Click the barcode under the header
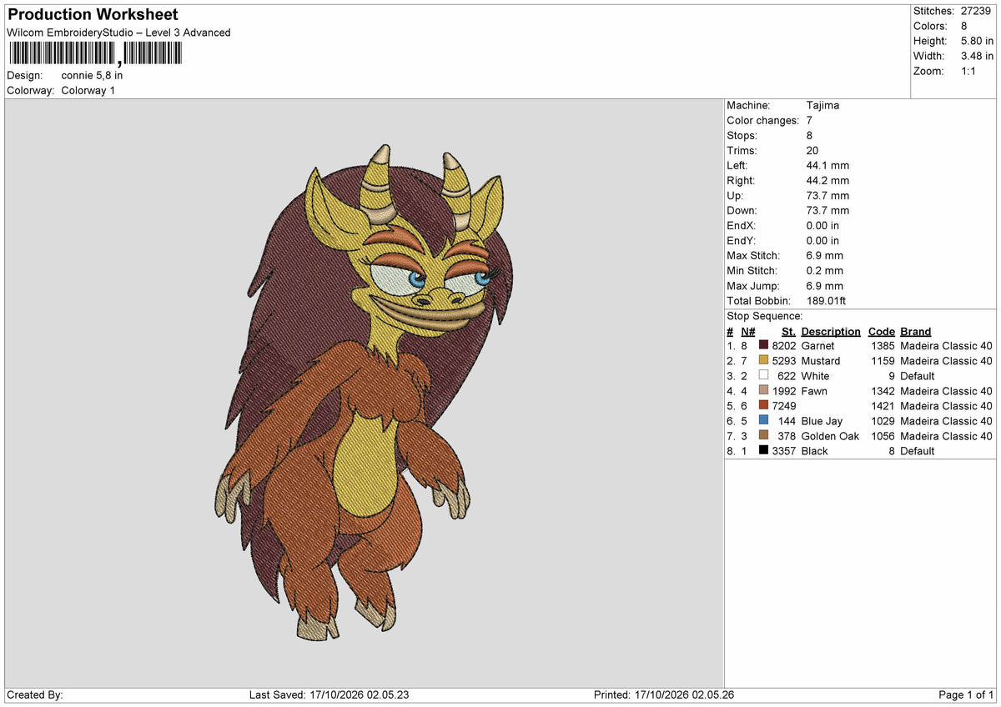 point(94,54)
